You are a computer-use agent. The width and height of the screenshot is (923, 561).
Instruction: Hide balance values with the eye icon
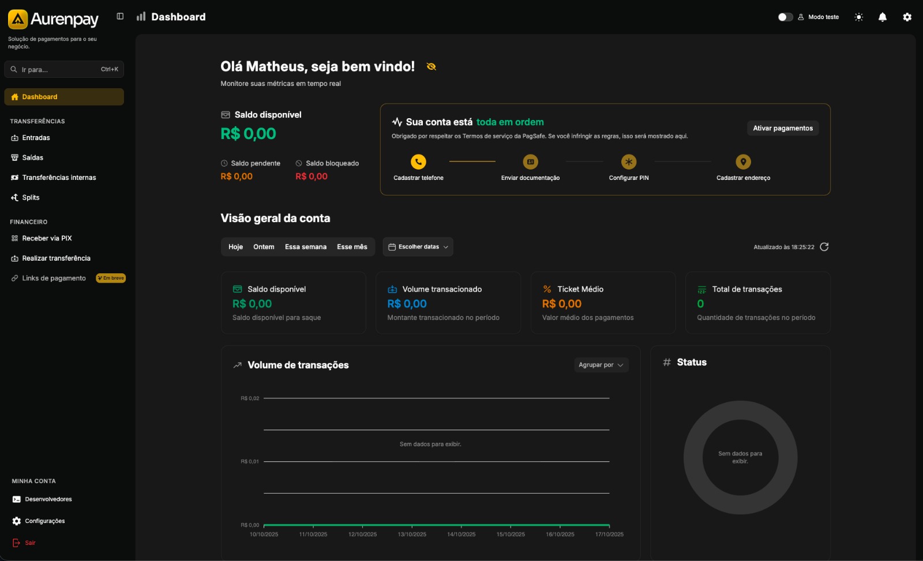[x=431, y=67]
